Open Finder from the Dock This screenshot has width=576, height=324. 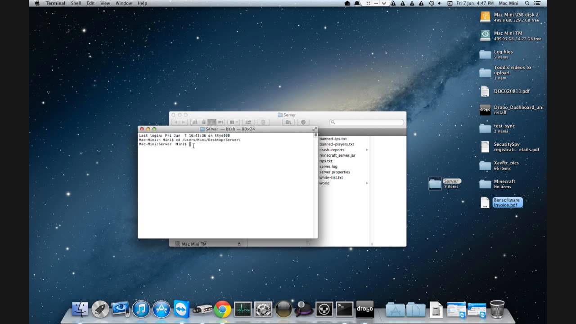[80, 309]
